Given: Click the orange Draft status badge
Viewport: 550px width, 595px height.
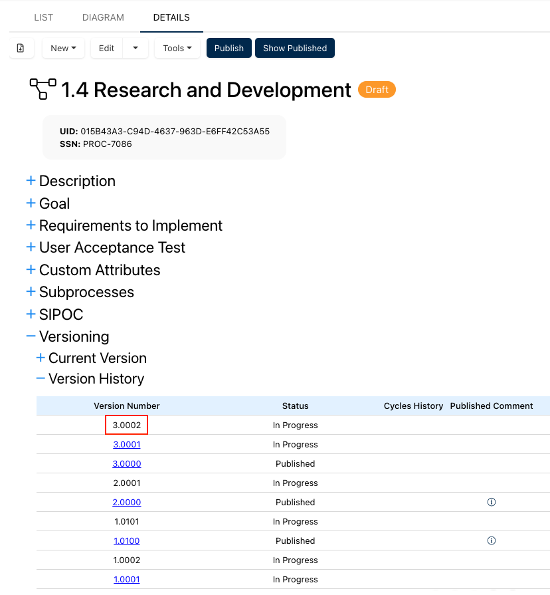Looking at the screenshot, I should [x=377, y=89].
